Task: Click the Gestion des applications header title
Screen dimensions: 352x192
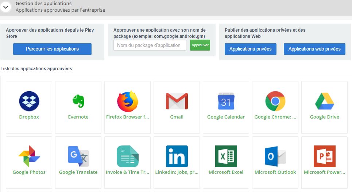Action: 43,4
